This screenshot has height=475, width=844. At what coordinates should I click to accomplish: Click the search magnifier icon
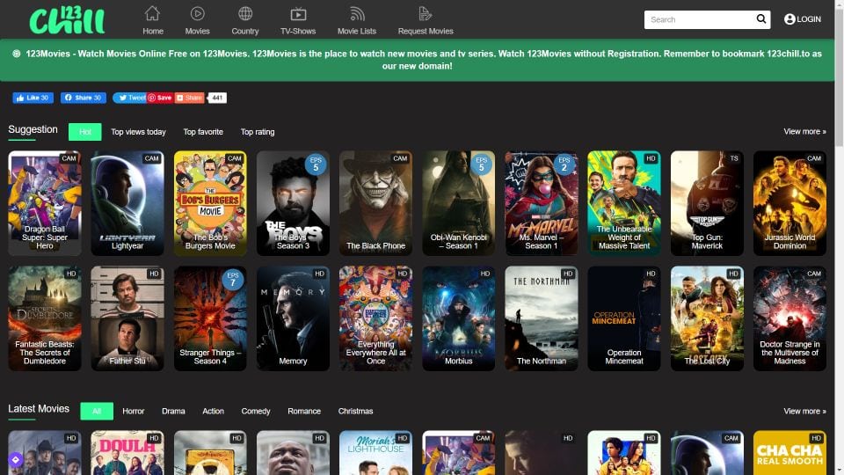[761, 19]
